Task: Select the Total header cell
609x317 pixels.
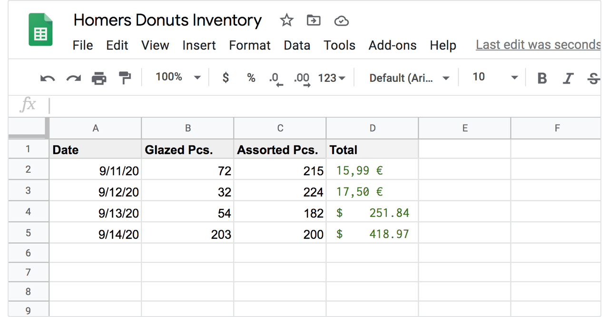Action: coord(372,149)
